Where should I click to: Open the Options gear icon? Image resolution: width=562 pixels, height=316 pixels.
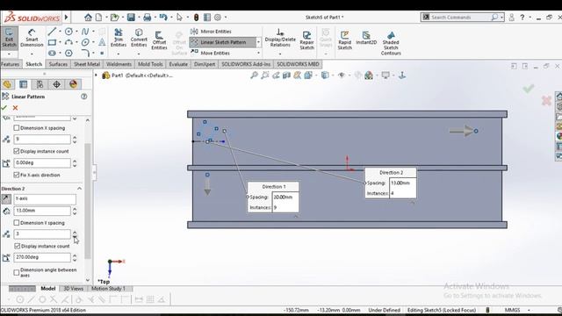coord(218,18)
